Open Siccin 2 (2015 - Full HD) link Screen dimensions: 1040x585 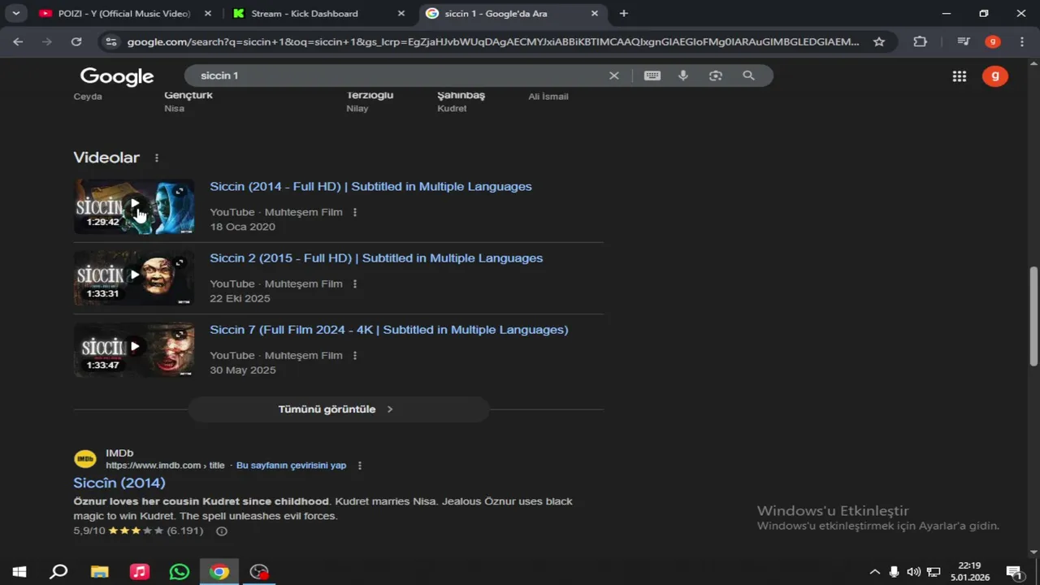(376, 258)
